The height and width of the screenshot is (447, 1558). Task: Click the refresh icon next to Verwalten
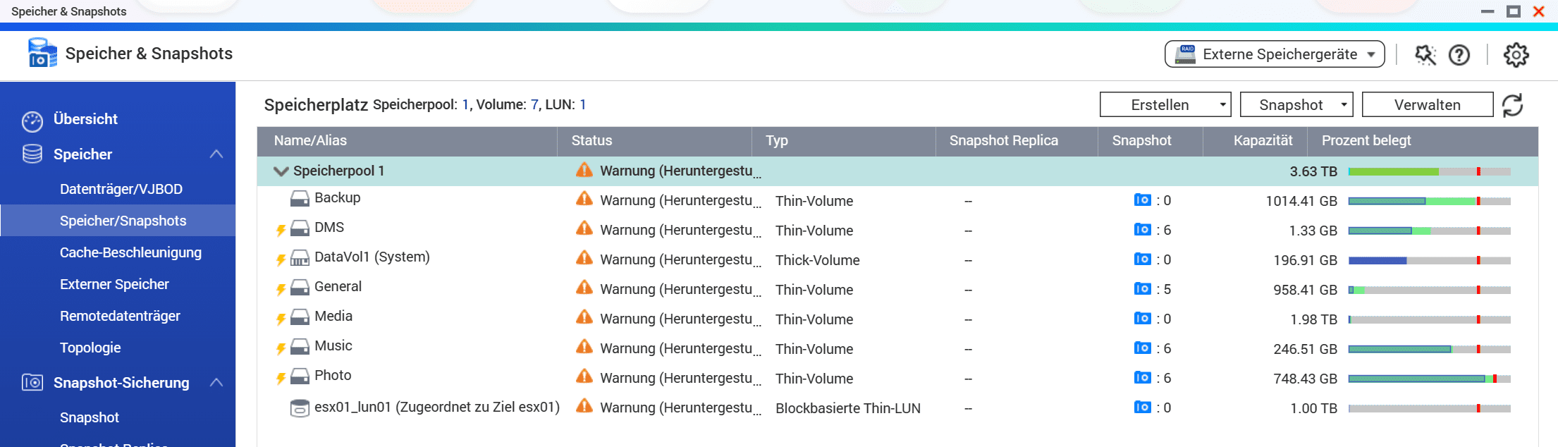click(x=1513, y=105)
